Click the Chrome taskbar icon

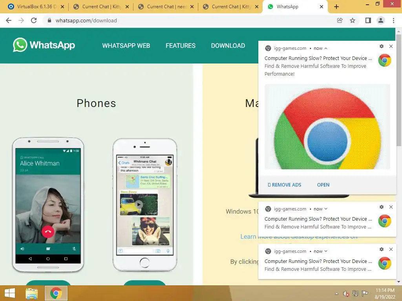tap(56, 293)
